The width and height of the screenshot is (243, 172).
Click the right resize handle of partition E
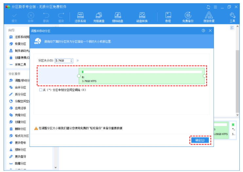pos(204,76)
